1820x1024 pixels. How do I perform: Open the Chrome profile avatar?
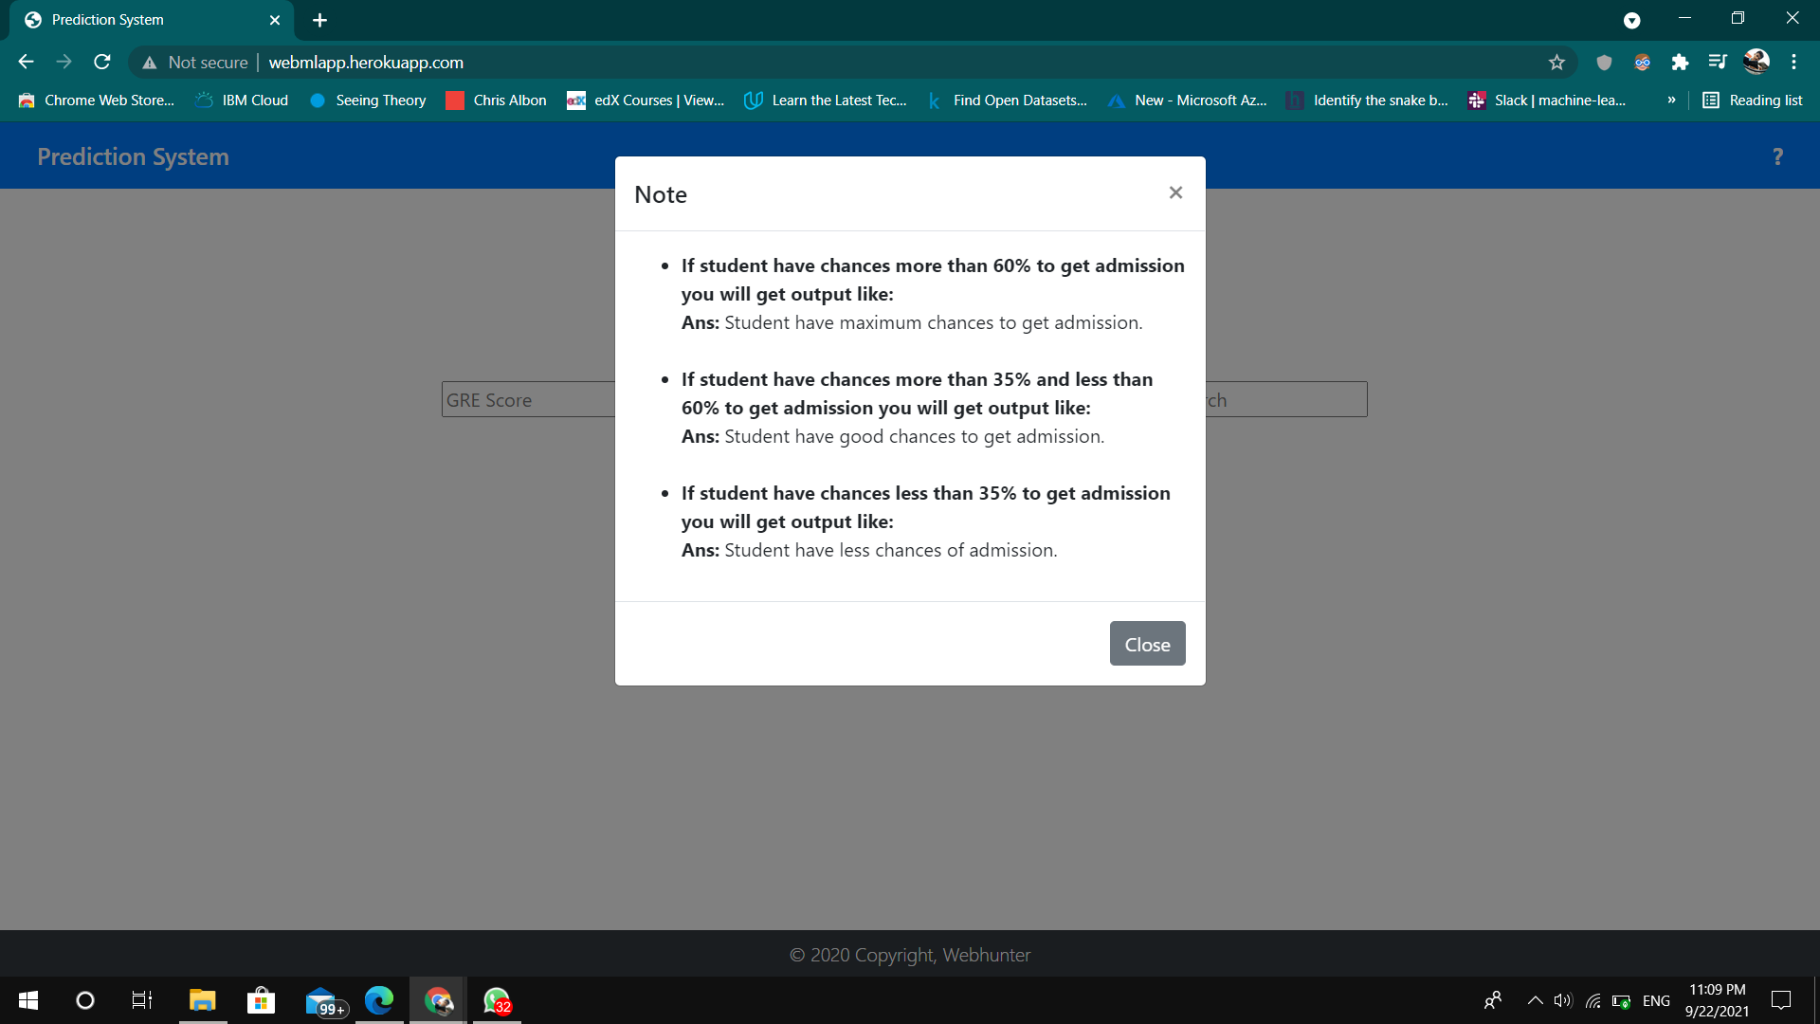point(1756,62)
